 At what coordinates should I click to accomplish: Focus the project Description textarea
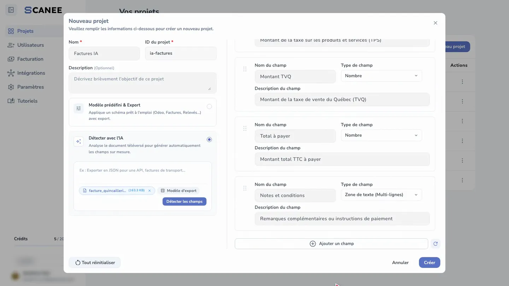[142, 83]
